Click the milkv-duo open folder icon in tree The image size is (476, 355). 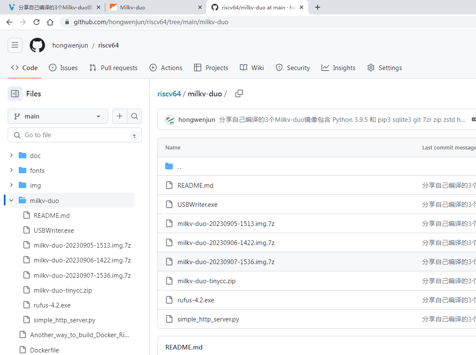(23, 200)
